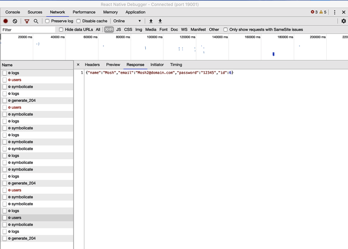This screenshot has height=249, width=348.
Task: Tick checkbox beside first symbolicate row
Action: [5, 87]
